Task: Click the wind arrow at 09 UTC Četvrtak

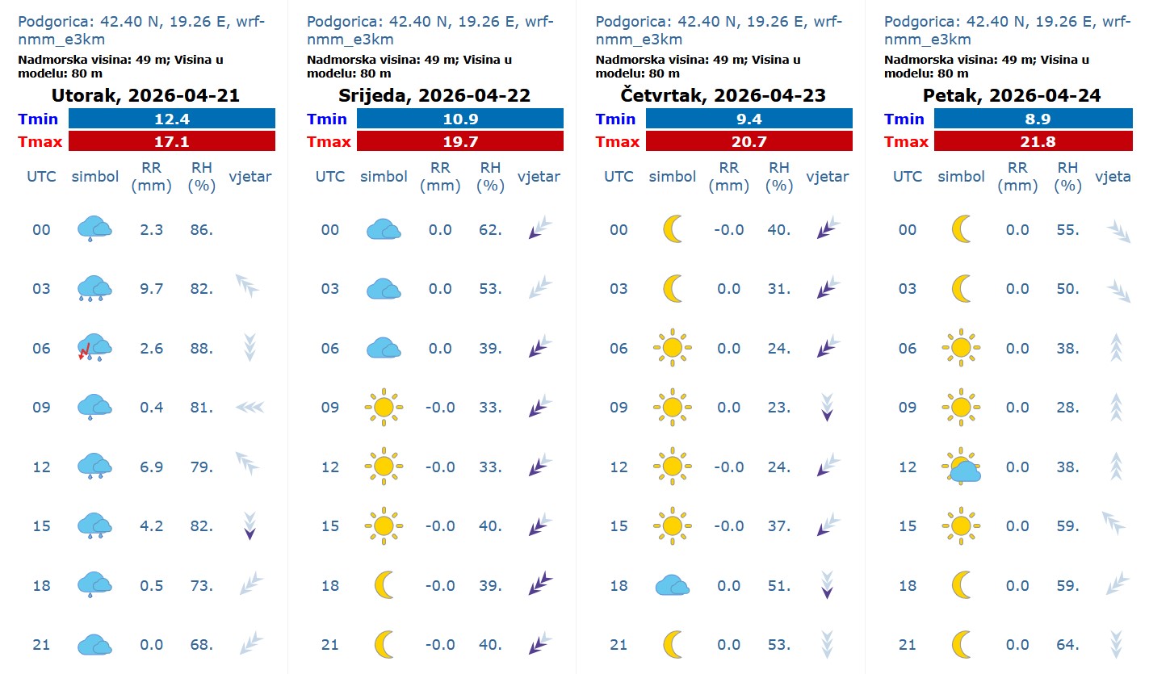Action: pos(826,407)
